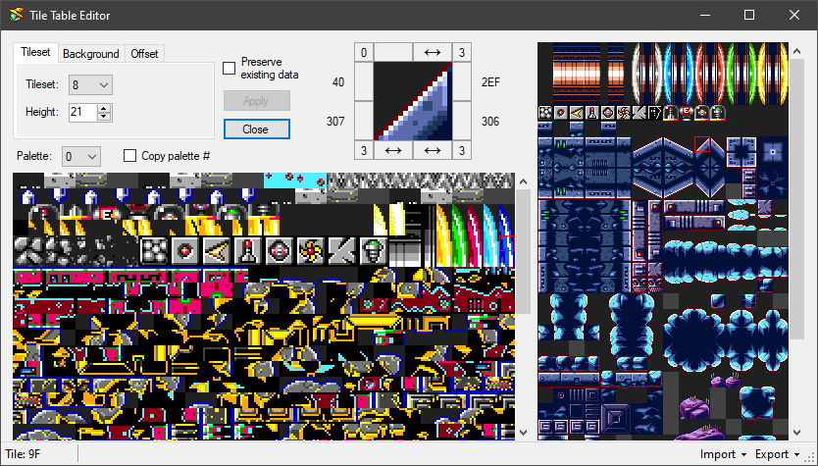Click the red-outlined selected tile in tile table

(x=702, y=144)
